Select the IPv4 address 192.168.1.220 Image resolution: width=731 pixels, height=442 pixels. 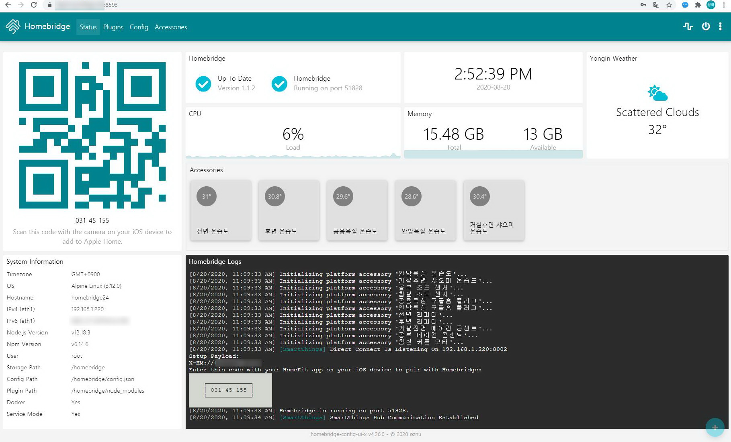[88, 309]
